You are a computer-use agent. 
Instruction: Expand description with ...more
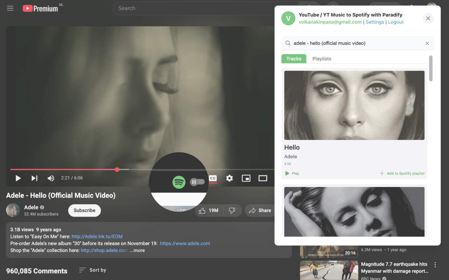coord(137,250)
